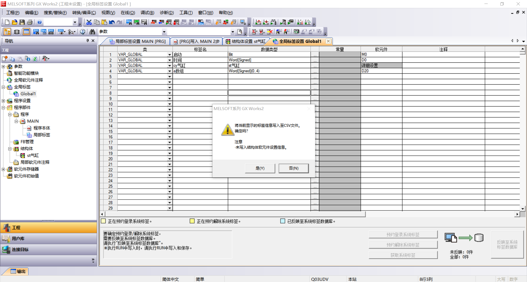The image size is (527, 282).
Task: Click the binoculars search icon
Action: click(92, 32)
